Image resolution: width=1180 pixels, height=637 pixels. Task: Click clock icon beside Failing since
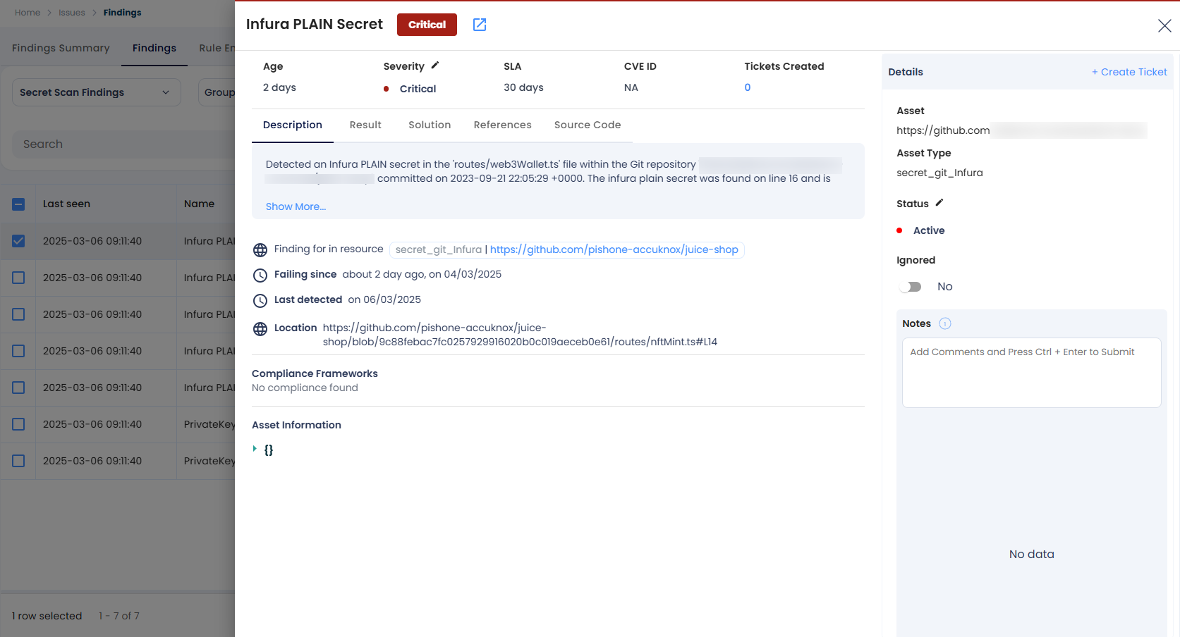coord(260,276)
